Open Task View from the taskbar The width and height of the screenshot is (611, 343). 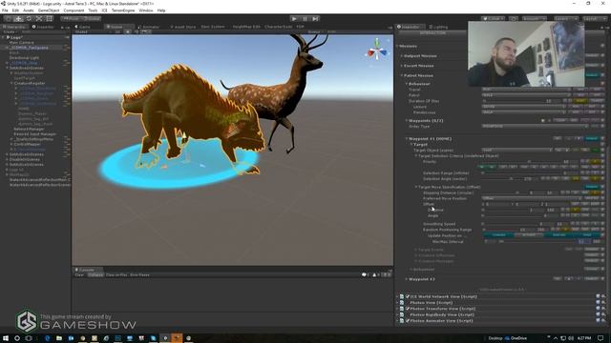coord(29,338)
